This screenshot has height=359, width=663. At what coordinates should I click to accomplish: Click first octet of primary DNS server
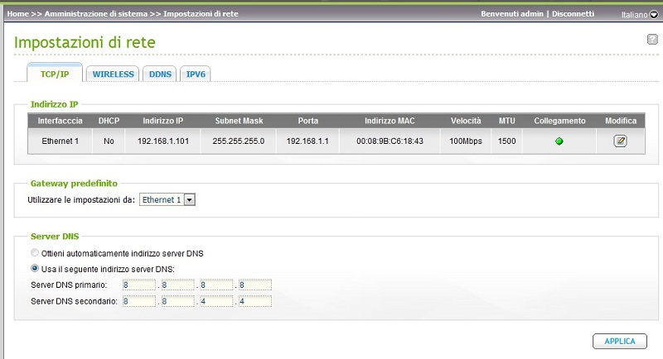[x=138, y=285]
